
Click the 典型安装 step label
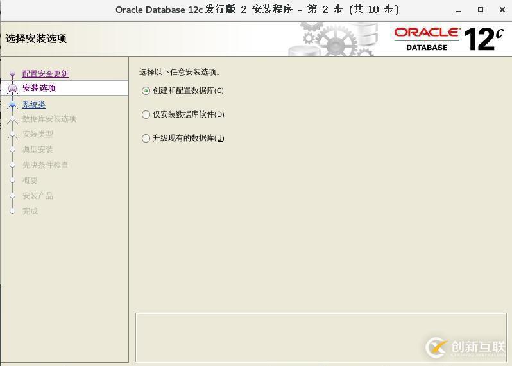click(38, 150)
